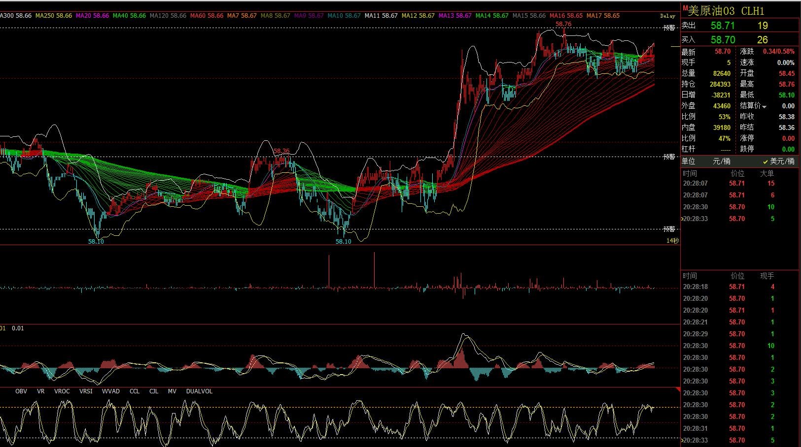Click the 58.76 high marker on the chart
This screenshot has height=447, width=801.
tap(563, 24)
